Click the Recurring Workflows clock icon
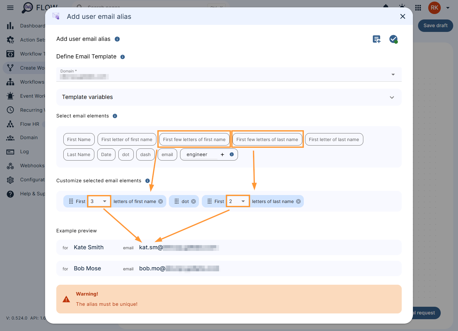458x331 pixels. tap(10, 110)
